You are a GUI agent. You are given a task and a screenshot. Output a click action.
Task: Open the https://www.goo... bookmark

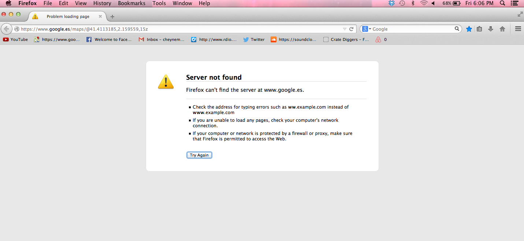[57, 39]
